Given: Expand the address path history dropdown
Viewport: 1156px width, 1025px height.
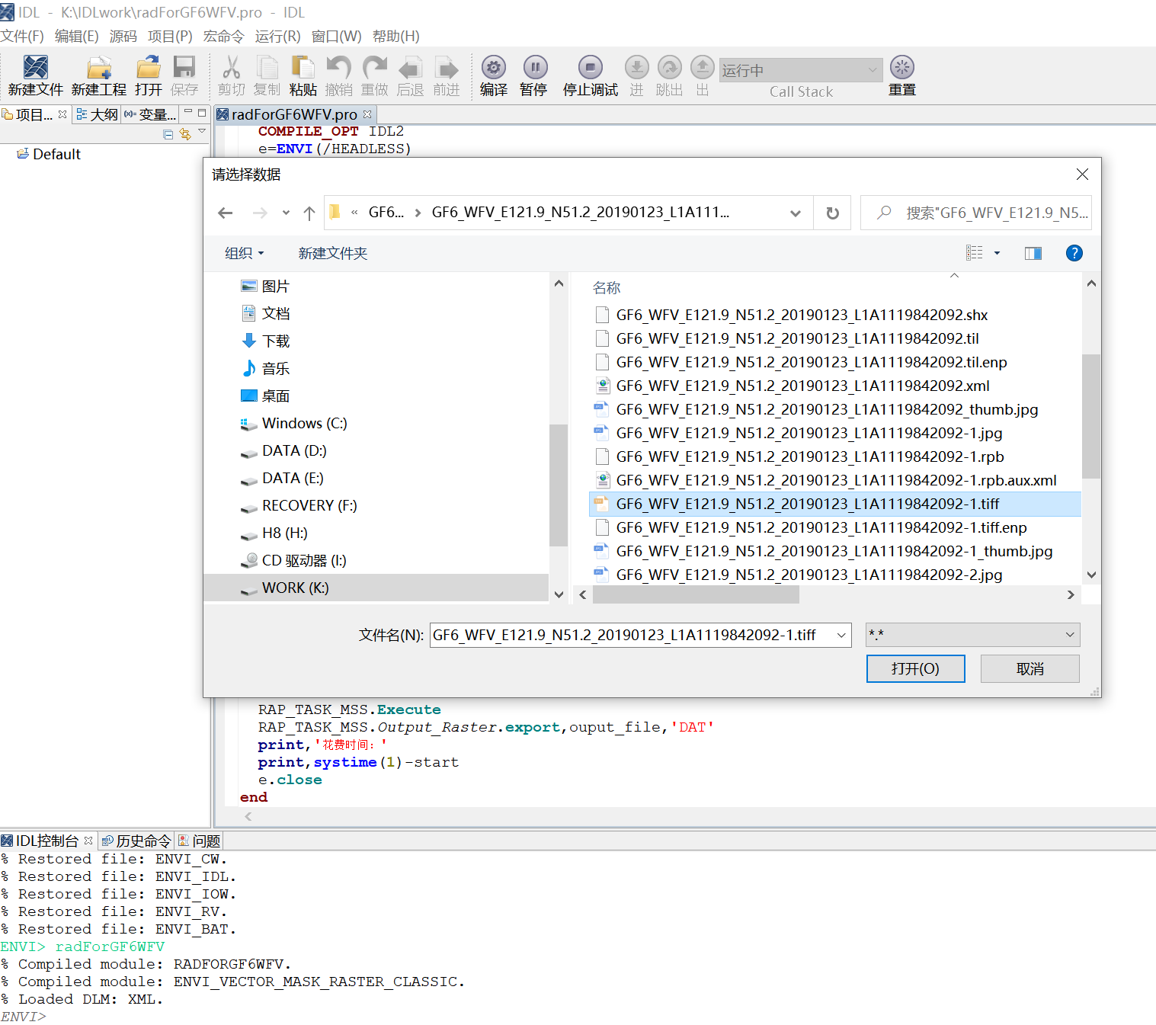Looking at the screenshot, I should click(x=796, y=213).
